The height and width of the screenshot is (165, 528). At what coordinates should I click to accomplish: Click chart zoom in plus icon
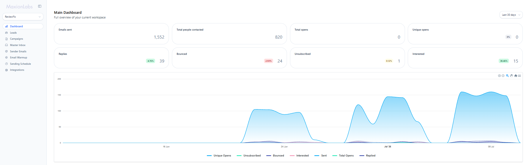499,76
